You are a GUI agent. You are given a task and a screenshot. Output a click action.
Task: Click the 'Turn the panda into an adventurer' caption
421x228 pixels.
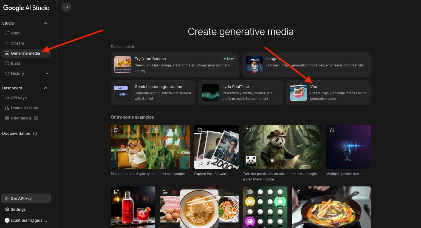282,177
